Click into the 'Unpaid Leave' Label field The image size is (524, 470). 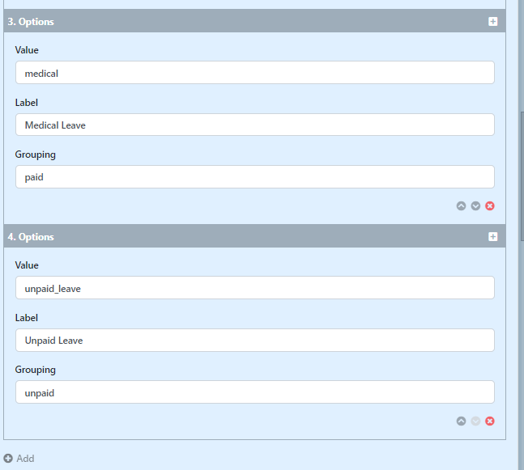[254, 341]
